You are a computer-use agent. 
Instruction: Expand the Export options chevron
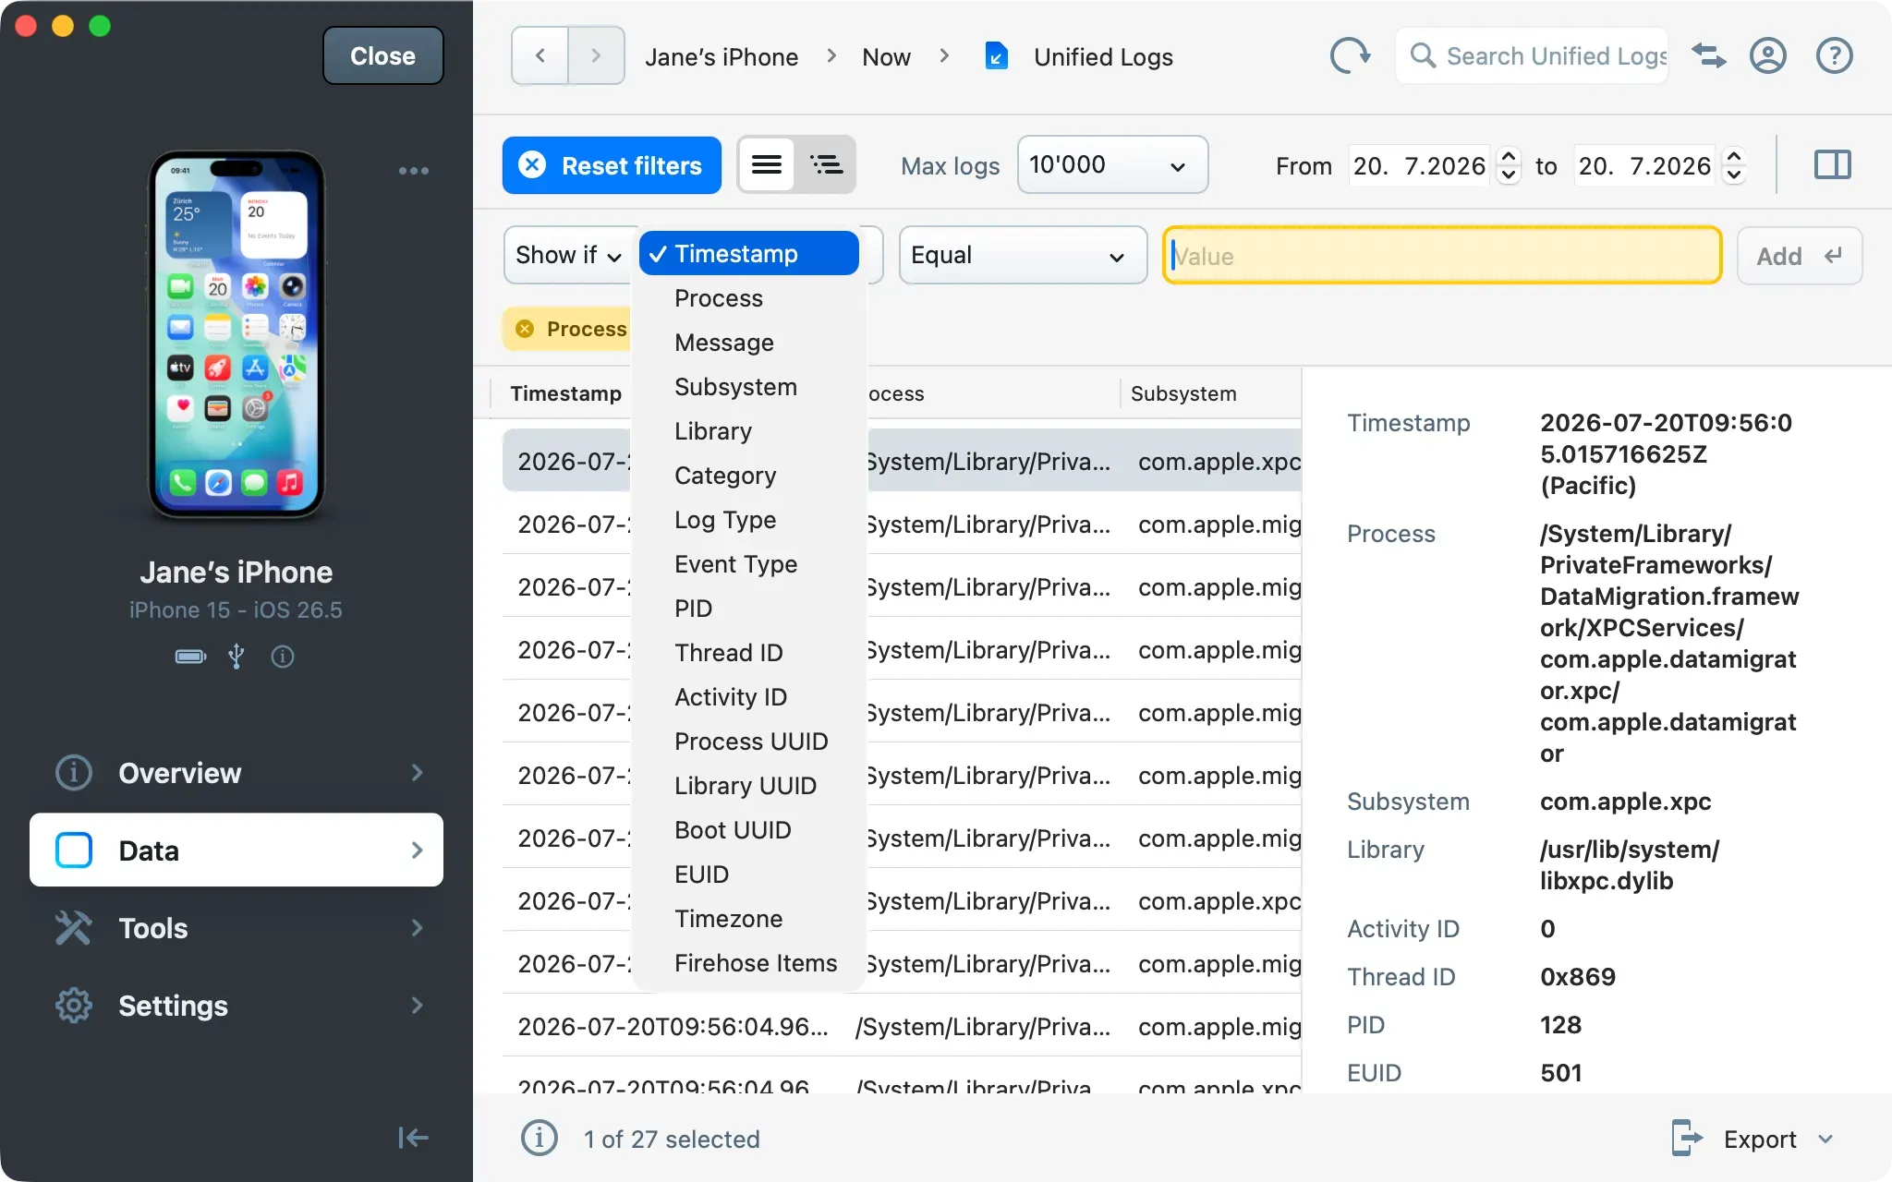(x=1825, y=1139)
